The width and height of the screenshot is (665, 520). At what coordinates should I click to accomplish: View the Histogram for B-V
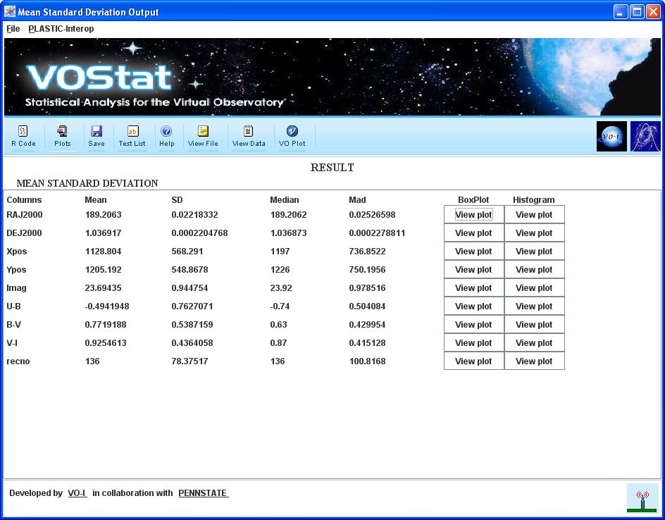coord(534,324)
